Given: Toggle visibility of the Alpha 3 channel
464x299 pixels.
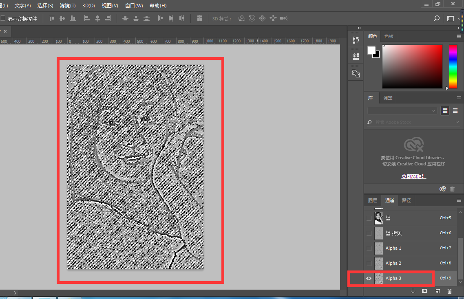Looking at the screenshot, I should point(369,278).
